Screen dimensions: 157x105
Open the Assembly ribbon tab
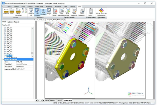pos(49,7)
